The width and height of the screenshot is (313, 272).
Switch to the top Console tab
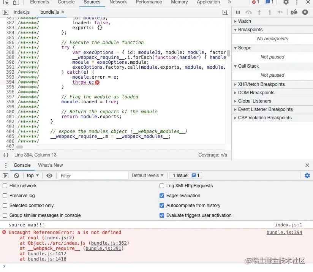(x=66, y=2)
